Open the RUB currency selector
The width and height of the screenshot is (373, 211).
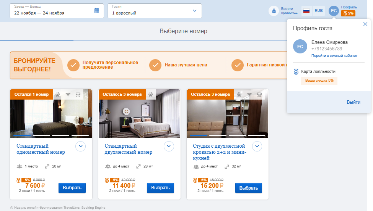319,11
